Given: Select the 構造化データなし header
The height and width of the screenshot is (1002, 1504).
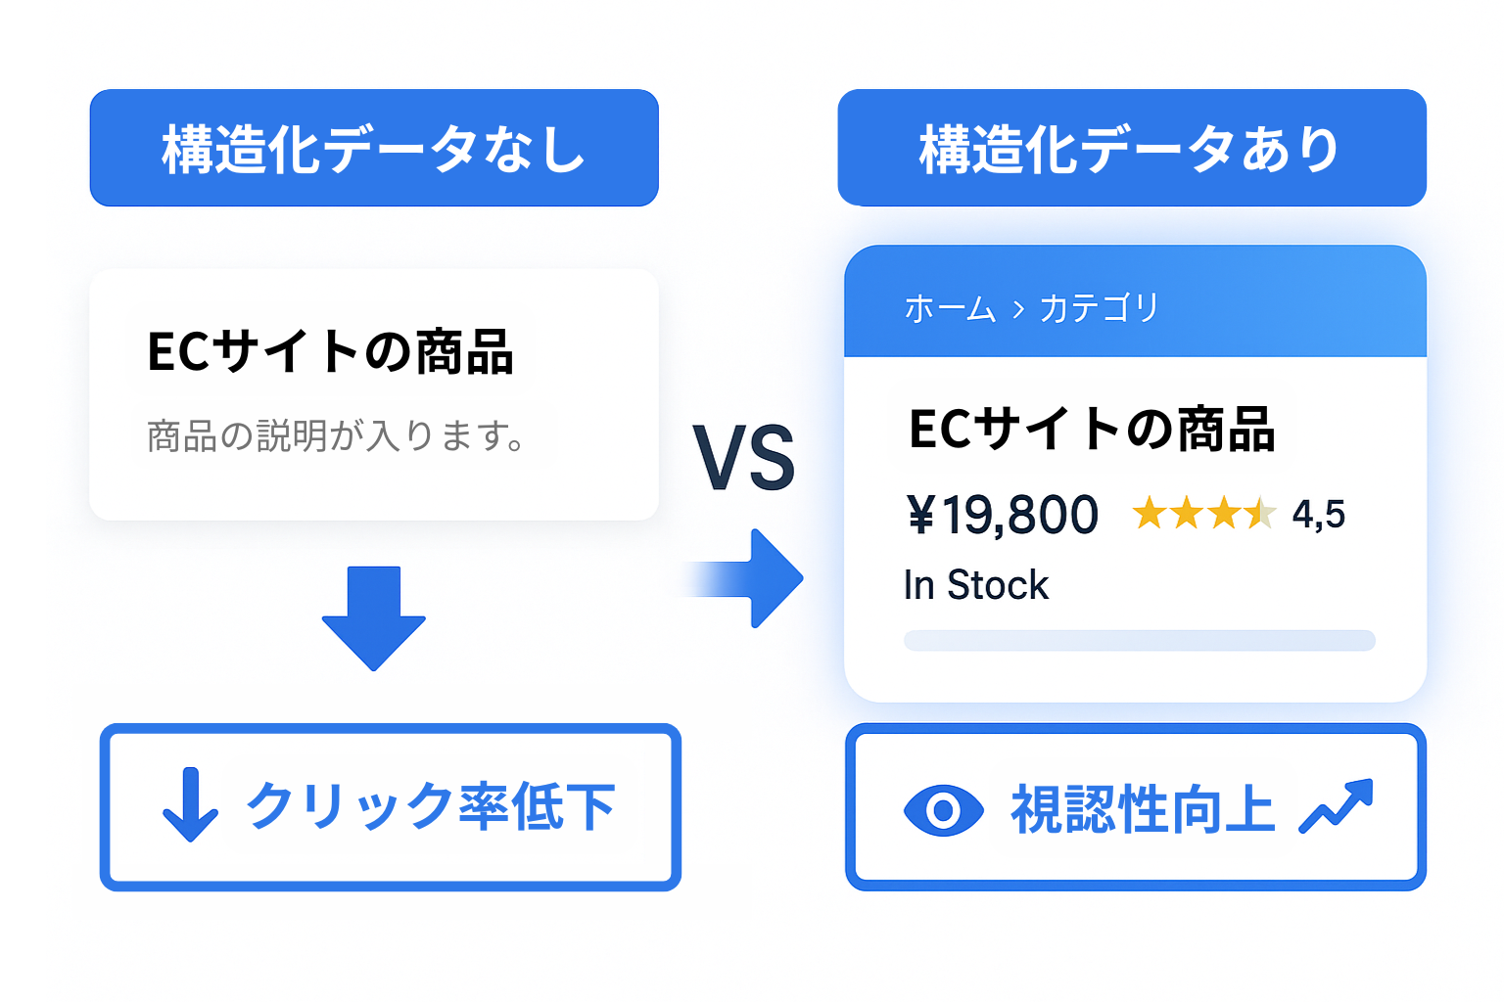Looking at the screenshot, I should (x=374, y=149).
